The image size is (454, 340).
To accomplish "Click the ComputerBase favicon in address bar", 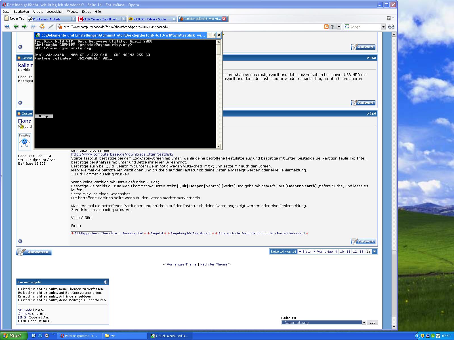I will coord(60,27).
